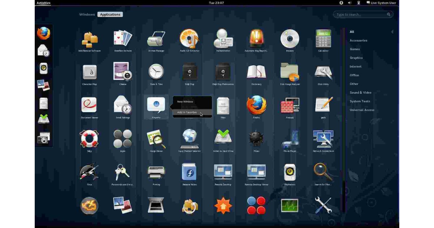
Task: Launch Rhythmbox from the app grid
Action: pyautogui.click(x=290, y=172)
